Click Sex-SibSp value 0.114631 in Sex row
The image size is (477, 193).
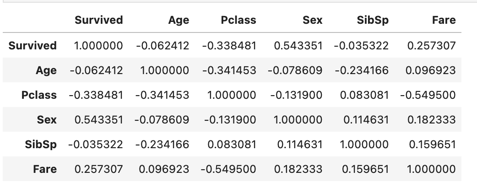tap(365, 120)
